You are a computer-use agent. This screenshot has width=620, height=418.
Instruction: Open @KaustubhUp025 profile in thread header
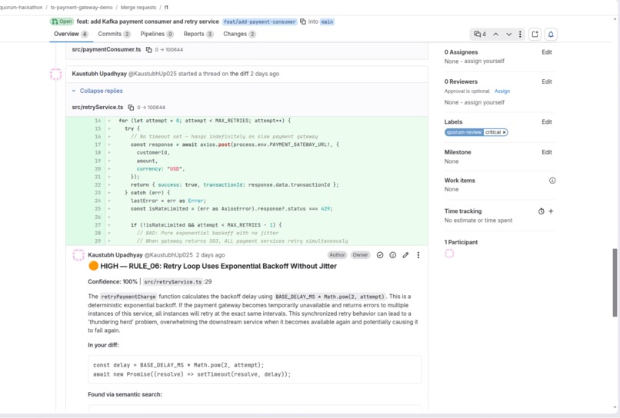(152, 74)
